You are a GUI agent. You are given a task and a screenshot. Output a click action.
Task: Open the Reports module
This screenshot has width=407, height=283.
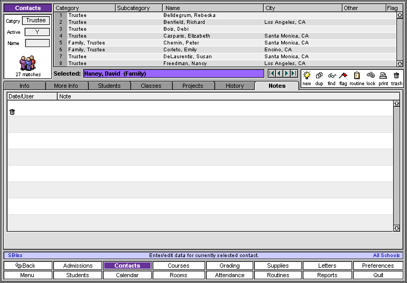[327, 275]
